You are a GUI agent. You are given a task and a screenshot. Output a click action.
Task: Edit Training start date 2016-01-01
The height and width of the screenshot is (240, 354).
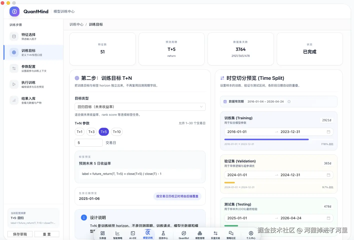point(237,132)
